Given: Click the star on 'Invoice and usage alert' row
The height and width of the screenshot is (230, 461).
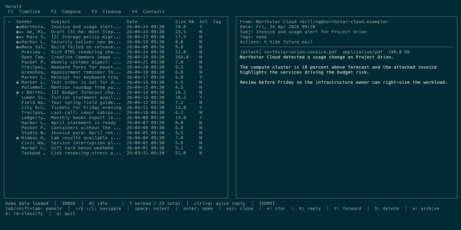Looking at the screenshot, I should [20, 27].
